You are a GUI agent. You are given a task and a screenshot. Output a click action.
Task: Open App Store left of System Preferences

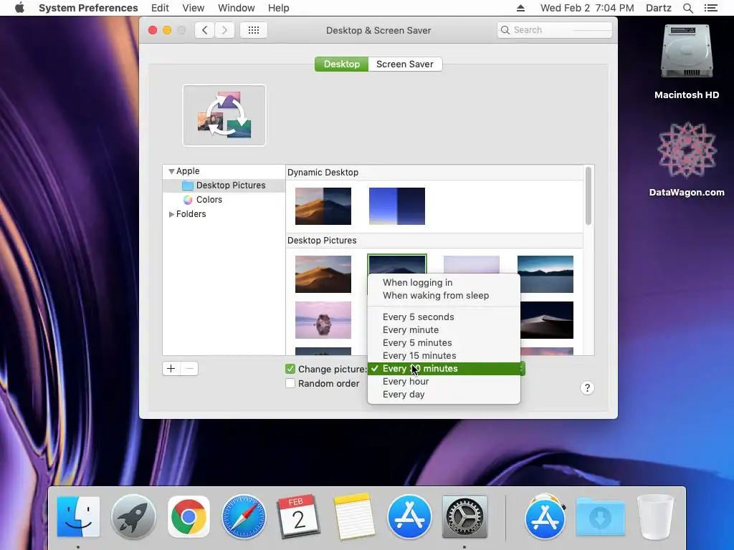click(409, 517)
